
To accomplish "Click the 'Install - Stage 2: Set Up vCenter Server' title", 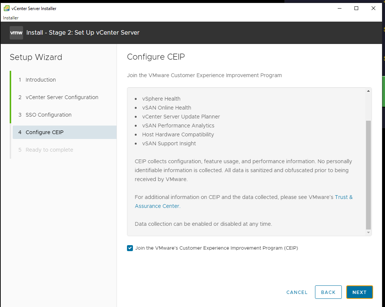I will tap(83, 33).
